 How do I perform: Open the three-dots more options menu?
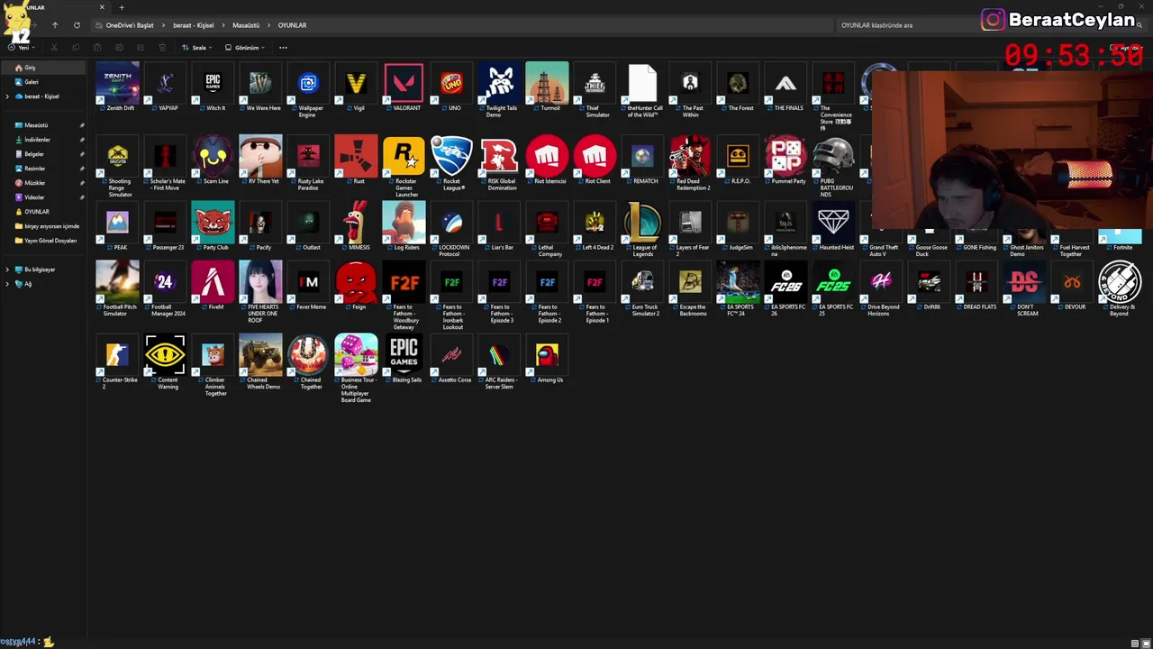point(283,48)
